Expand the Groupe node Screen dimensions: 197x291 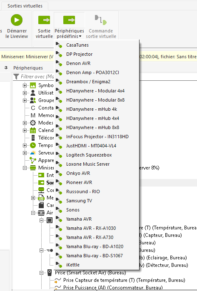pos(25,100)
